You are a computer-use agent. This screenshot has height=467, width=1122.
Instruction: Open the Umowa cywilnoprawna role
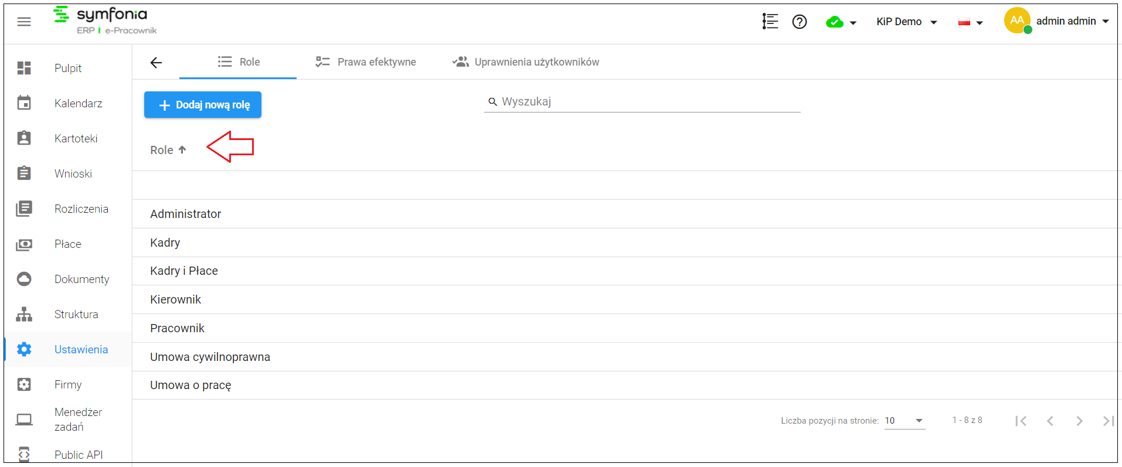tap(625, 357)
